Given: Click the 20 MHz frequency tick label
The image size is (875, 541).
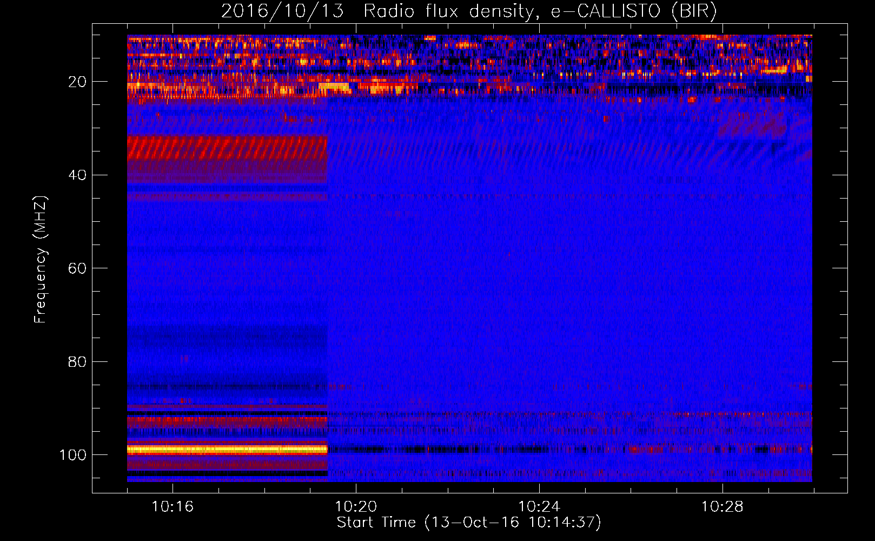Looking at the screenshot, I should pyautogui.click(x=77, y=82).
